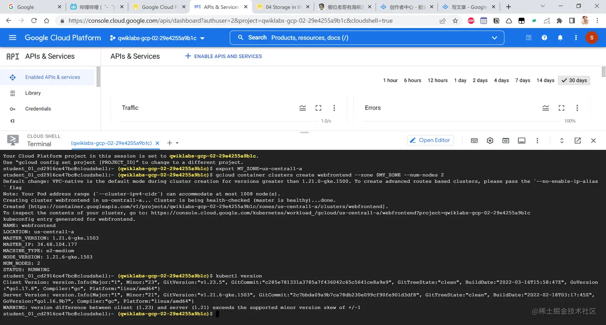The height and width of the screenshot is (325, 606).
Task: Open Cloud Shell session information panel icon
Action: [521, 140]
